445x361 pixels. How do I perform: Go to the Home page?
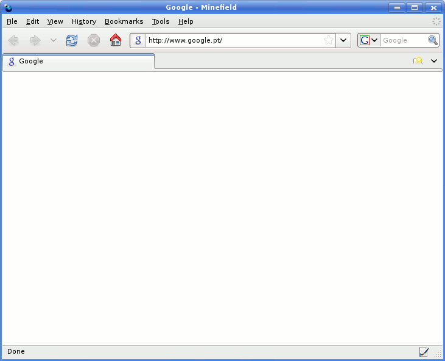click(x=116, y=40)
